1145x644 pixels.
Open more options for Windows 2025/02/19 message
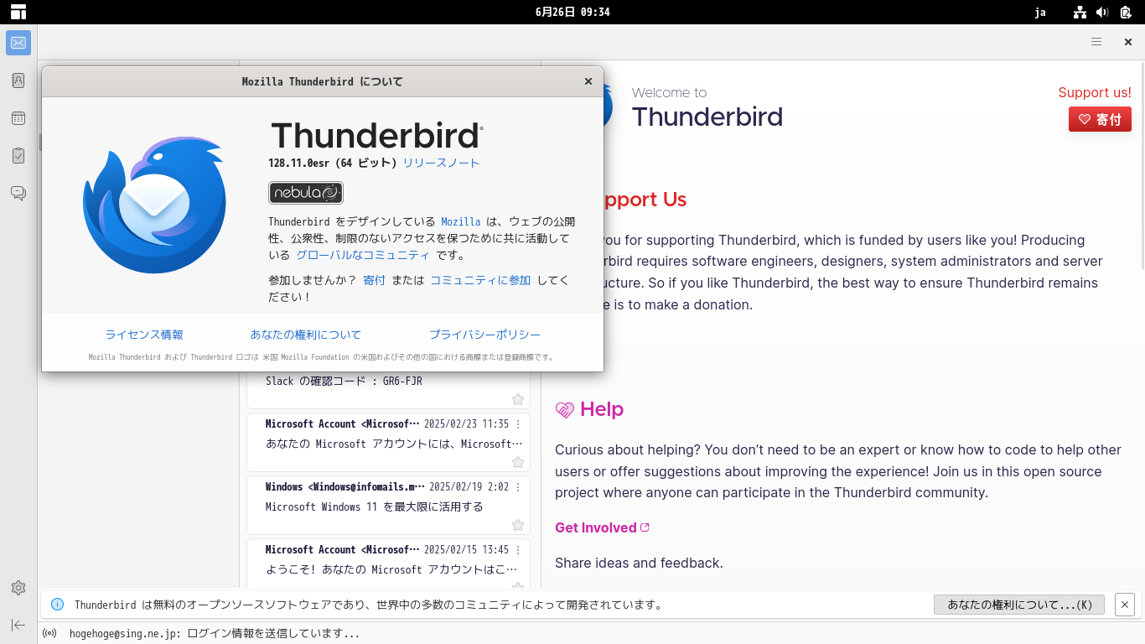point(518,487)
